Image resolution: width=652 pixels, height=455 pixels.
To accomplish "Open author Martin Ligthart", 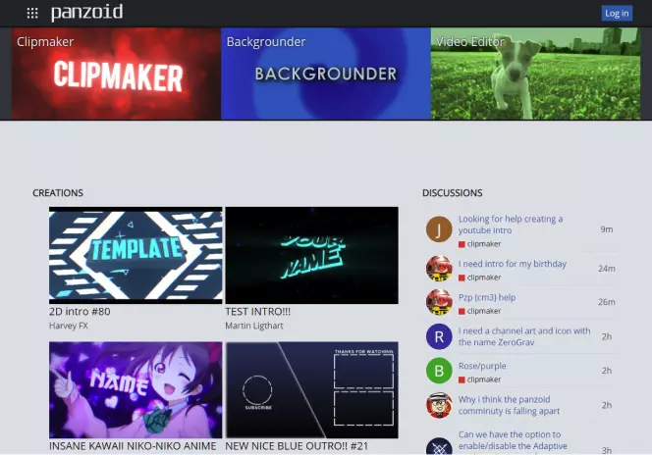I will tap(254, 326).
